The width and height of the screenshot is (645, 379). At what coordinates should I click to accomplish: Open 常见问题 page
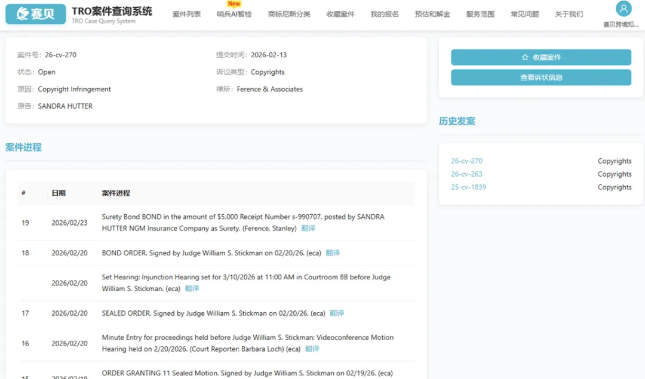click(524, 14)
